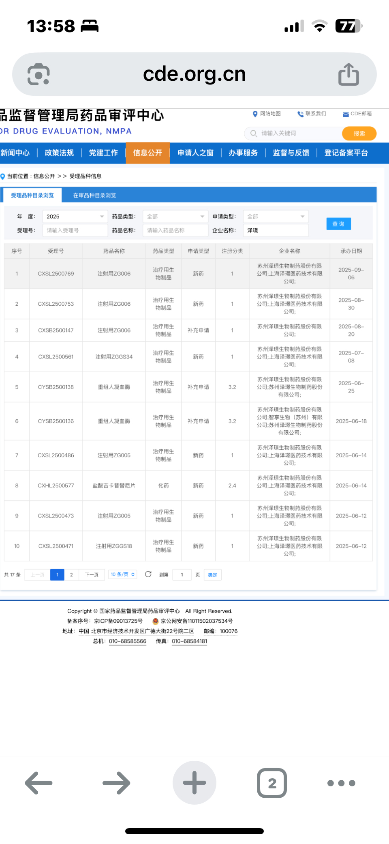This screenshot has height=844, width=389.
Task: Click the 注册分类 column header
Action: click(x=232, y=251)
